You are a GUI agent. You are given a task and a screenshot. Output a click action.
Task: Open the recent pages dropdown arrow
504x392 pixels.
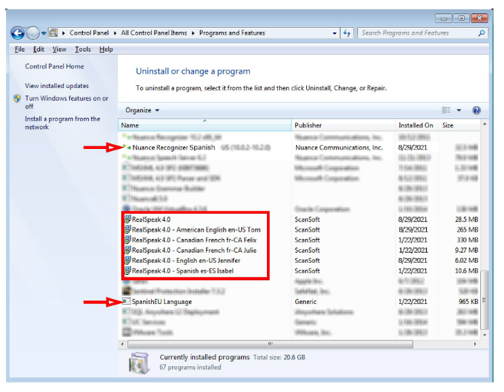[43, 33]
